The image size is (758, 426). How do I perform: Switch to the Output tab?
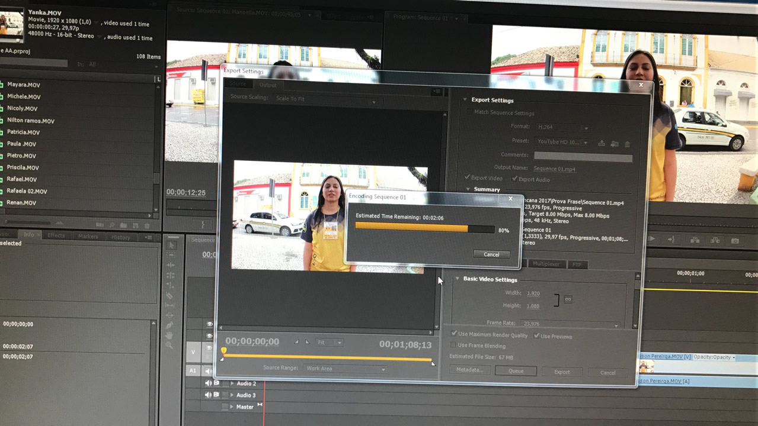(x=268, y=85)
